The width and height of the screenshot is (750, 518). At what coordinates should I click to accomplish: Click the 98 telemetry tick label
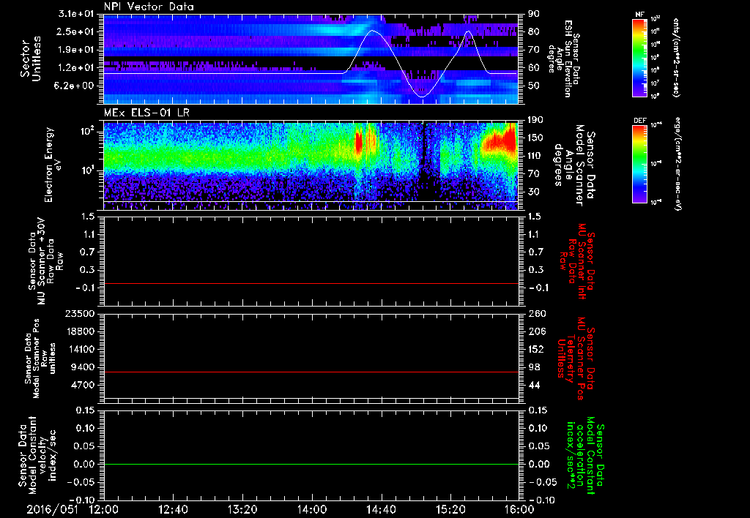(x=534, y=367)
